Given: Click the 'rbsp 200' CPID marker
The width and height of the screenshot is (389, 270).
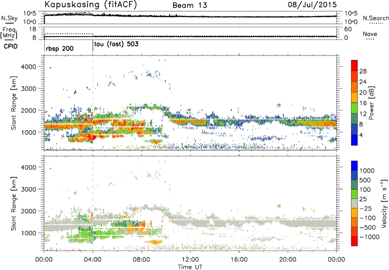Looking at the screenshot, I should tap(59, 48).
